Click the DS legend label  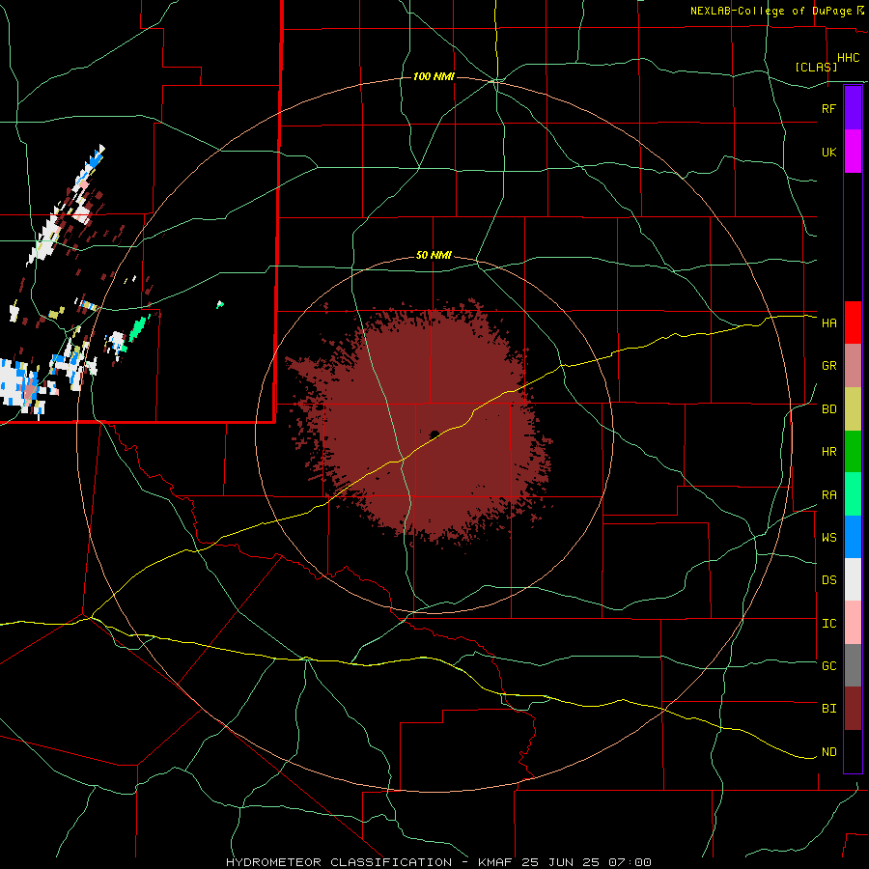pos(828,579)
